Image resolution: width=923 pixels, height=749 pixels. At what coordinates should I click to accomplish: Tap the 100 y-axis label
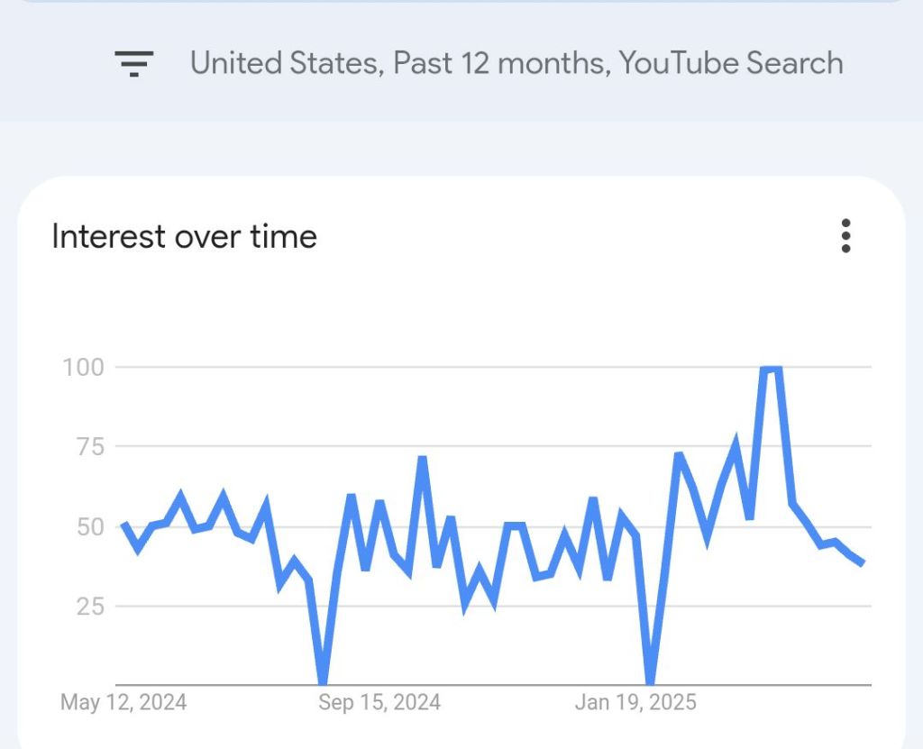83,367
